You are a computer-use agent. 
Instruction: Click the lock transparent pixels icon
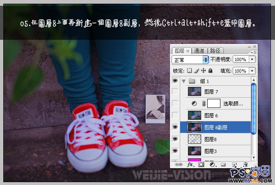pyautogui.click(x=189, y=71)
